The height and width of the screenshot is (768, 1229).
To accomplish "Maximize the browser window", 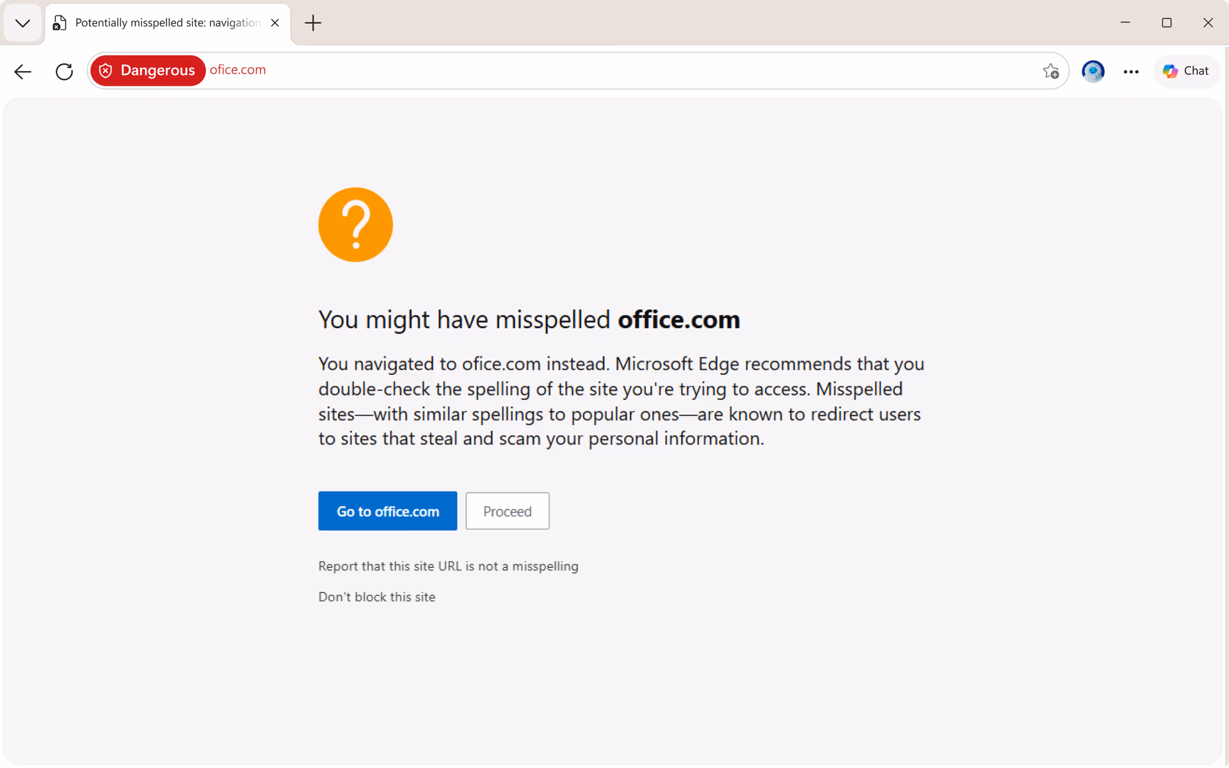I will pos(1167,22).
